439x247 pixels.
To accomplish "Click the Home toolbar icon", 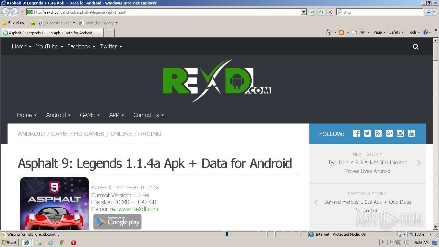I will point(329,32).
